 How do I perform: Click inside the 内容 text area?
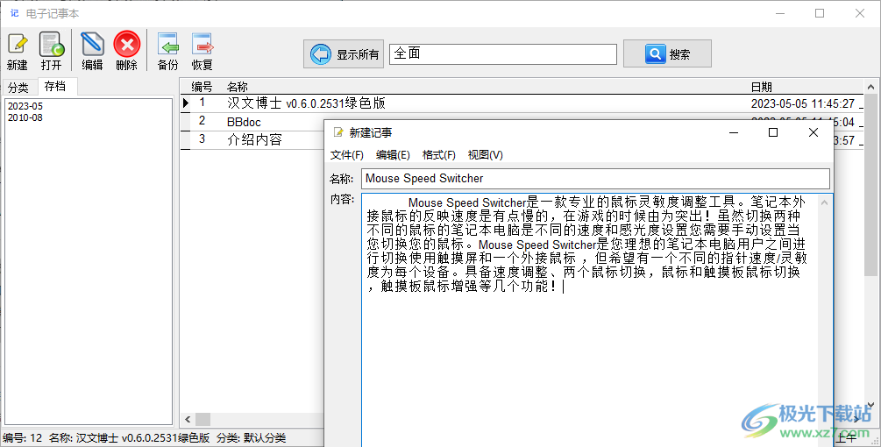pyautogui.click(x=590, y=320)
